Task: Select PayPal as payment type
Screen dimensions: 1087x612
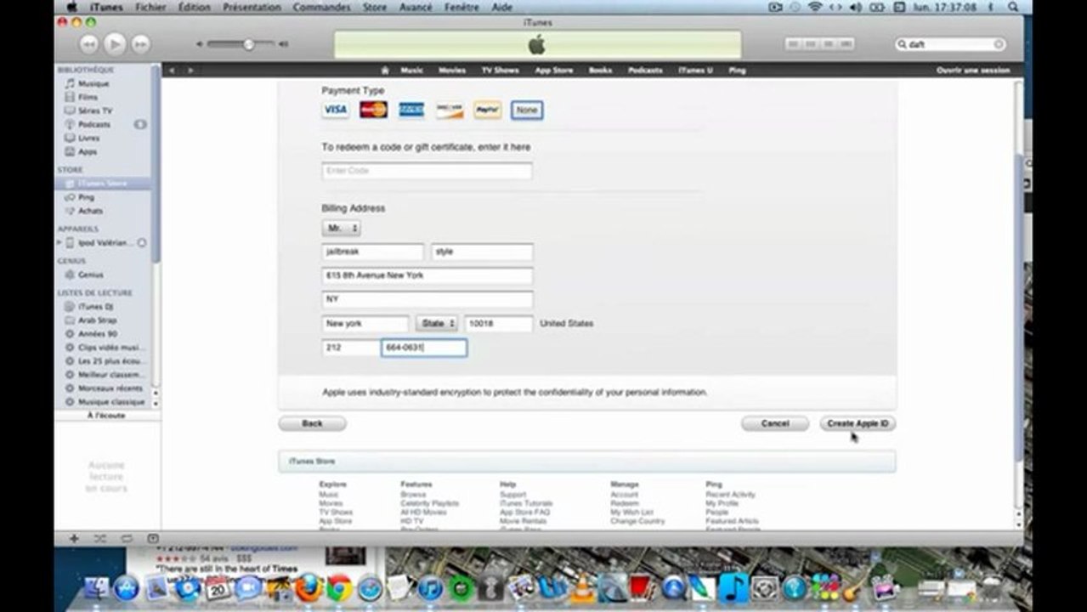Action: coord(488,110)
